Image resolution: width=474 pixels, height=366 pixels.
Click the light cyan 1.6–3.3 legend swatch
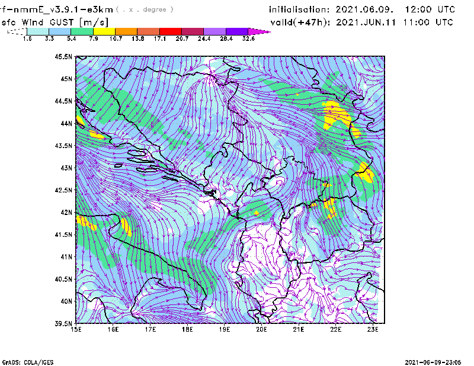pos(38,31)
